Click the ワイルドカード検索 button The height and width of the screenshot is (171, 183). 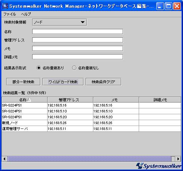point(63,82)
